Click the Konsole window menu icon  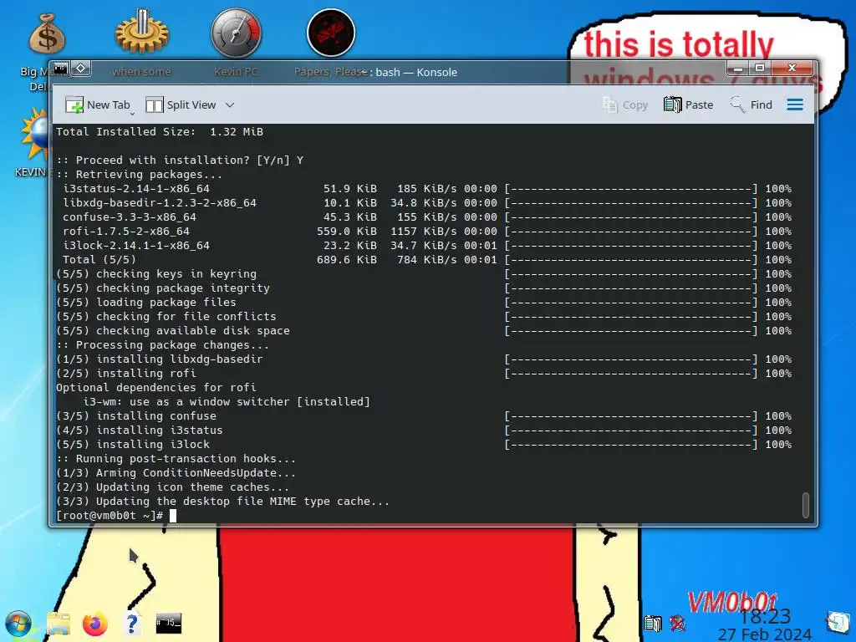click(x=60, y=69)
